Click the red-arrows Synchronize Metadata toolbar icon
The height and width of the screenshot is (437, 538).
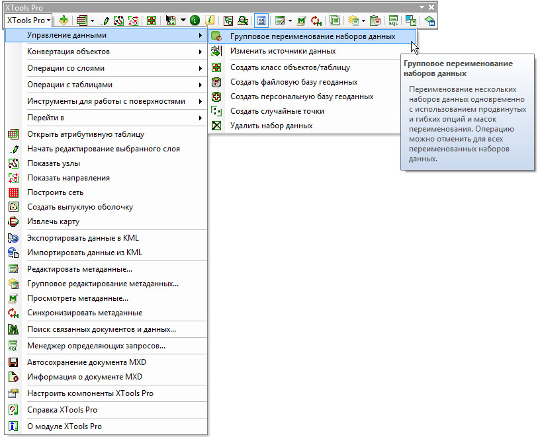click(316, 20)
